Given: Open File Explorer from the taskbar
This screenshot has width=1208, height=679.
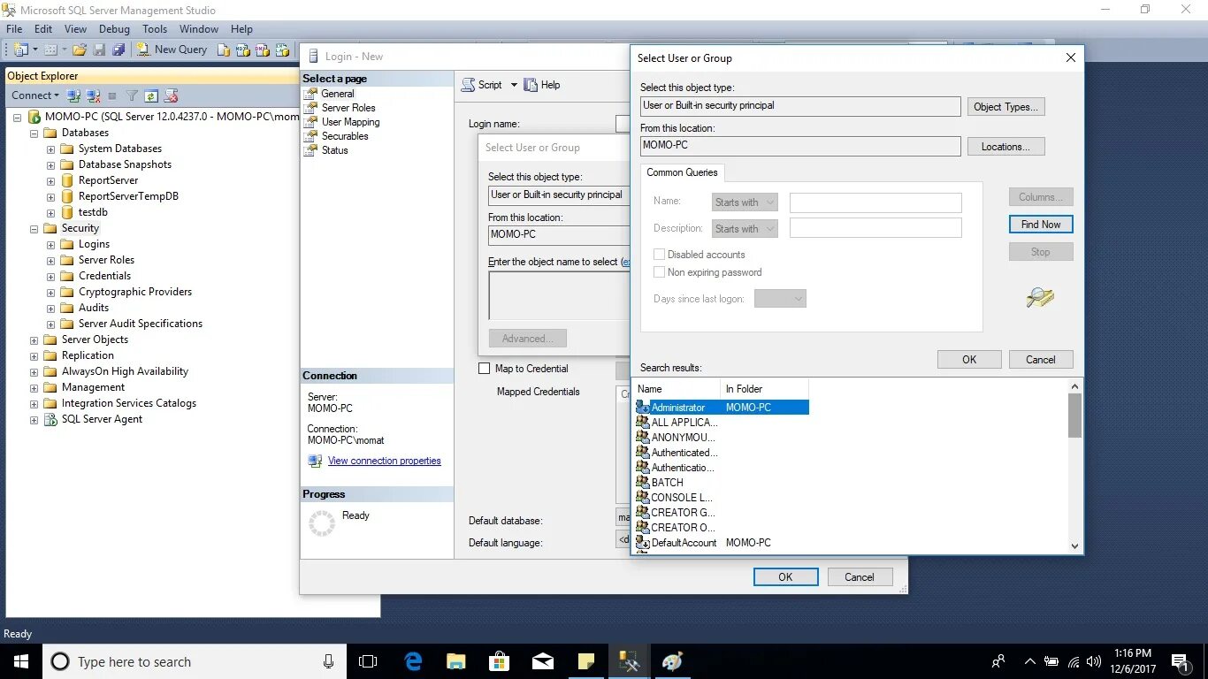Looking at the screenshot, I should point(456,661).
